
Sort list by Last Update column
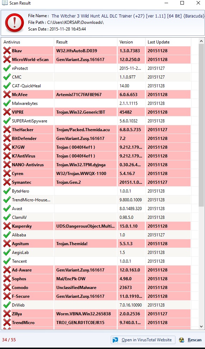168,42
